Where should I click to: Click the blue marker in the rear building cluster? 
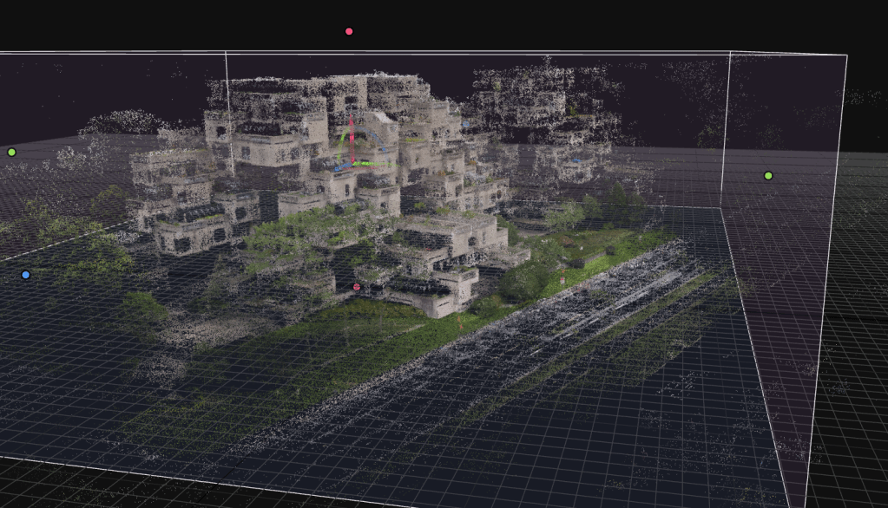pyautogui.click(x=575, y=160)
